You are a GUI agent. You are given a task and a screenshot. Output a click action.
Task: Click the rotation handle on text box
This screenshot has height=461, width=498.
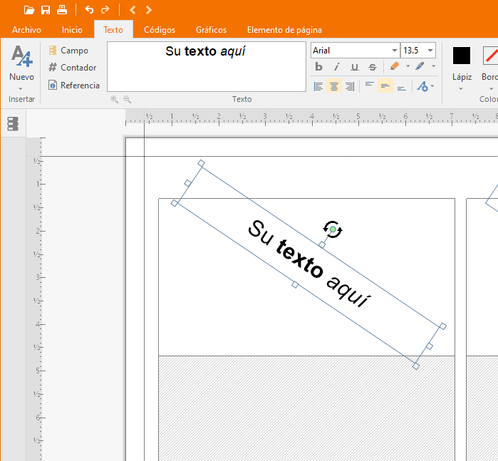click(333, 229)
